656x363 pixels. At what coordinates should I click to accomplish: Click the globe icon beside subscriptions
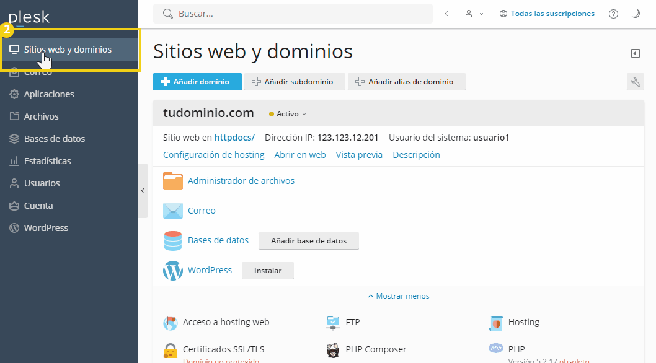pyautogui.click(x=503, y=14)
